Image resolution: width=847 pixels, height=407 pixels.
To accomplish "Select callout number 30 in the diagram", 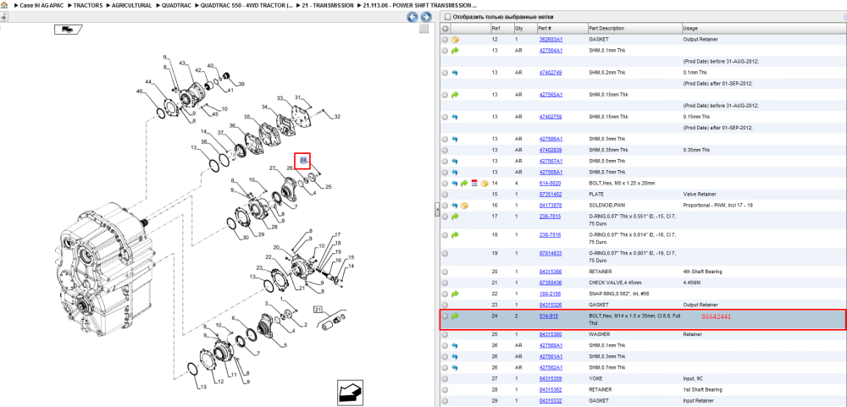I will (x=246, y=238).
